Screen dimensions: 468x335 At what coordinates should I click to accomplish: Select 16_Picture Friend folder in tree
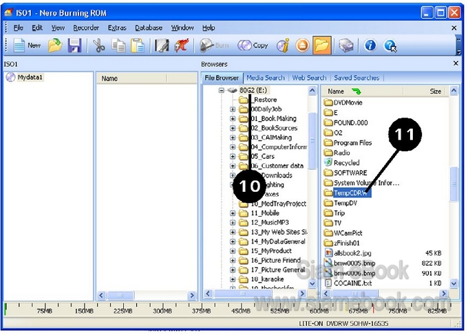tap(270, 261)
